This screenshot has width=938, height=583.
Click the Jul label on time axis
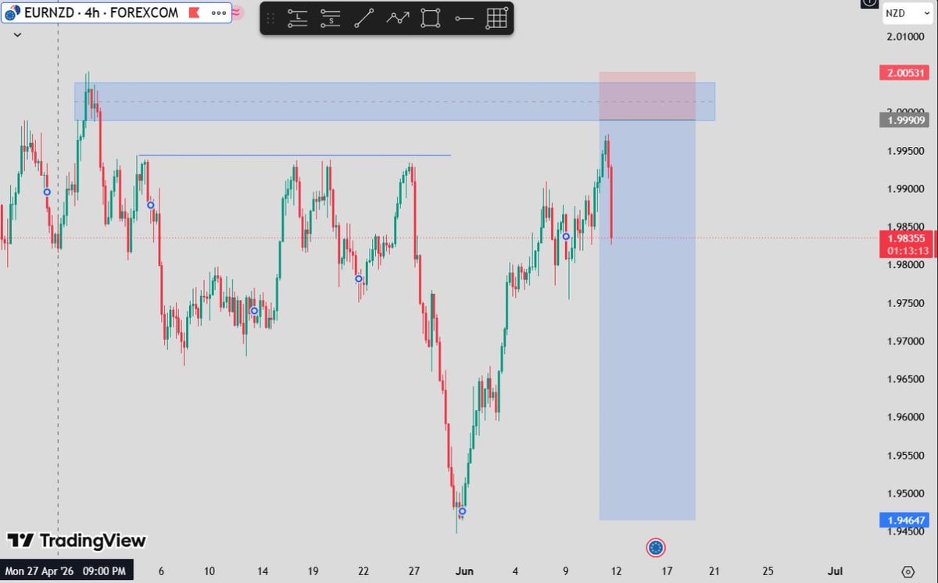(x=836, y=571)
